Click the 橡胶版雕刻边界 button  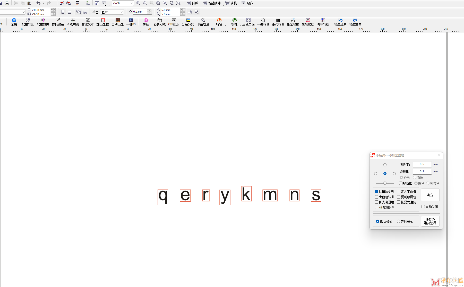pyautogui.click(x=430, y=221)
